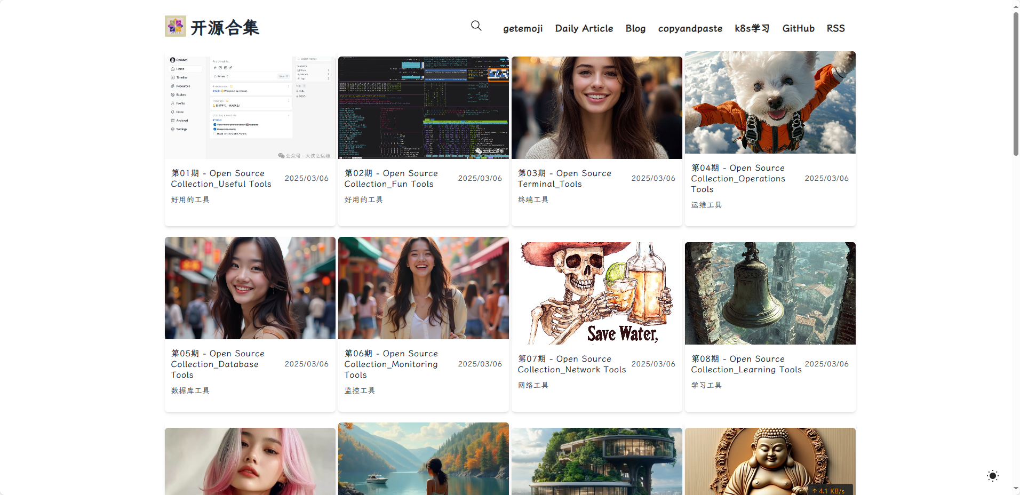The width and height of the screenshot is (1020, 495).
Task: Open 第05期 Database Tools article title
Action: (218, 364)
